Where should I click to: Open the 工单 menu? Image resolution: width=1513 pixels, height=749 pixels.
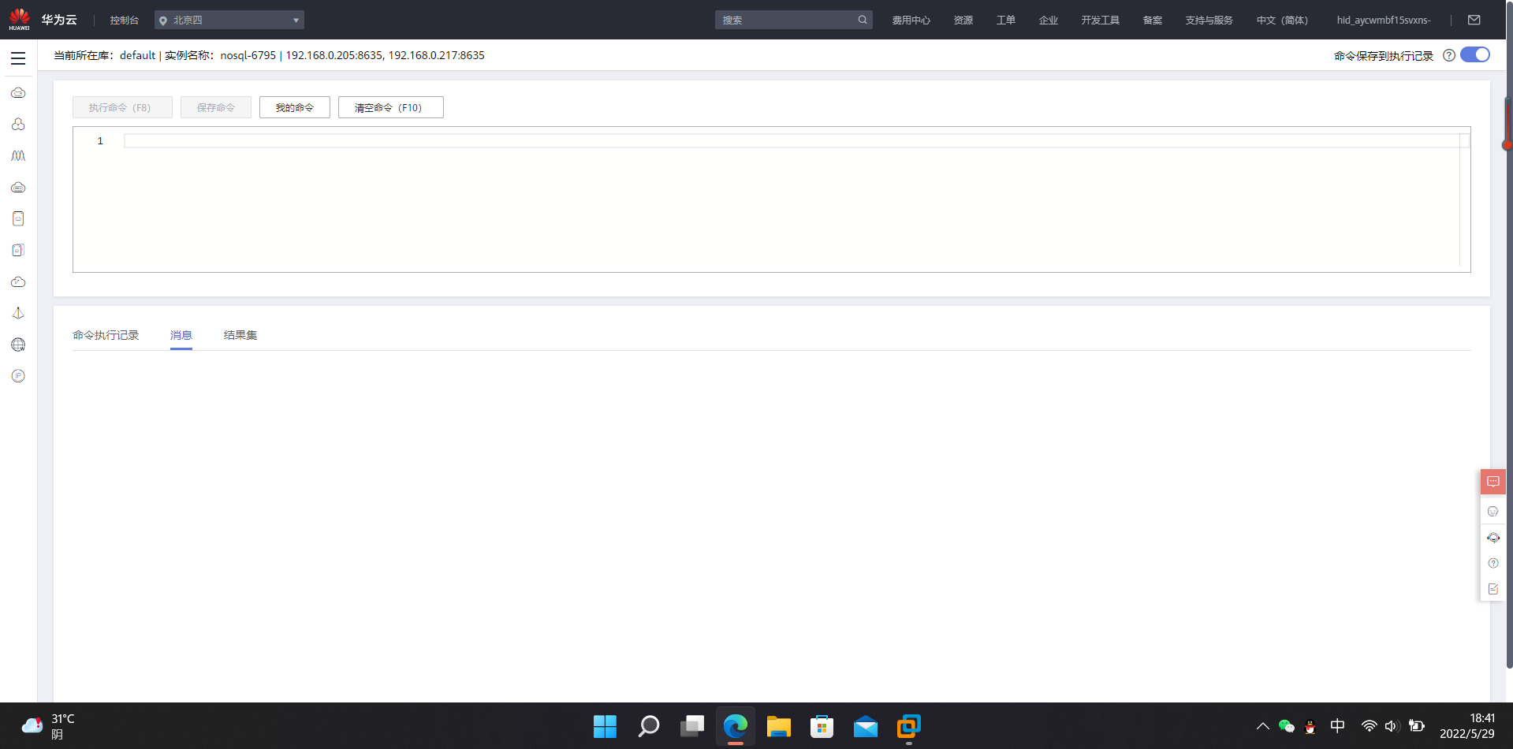[x=1006, y=20]
